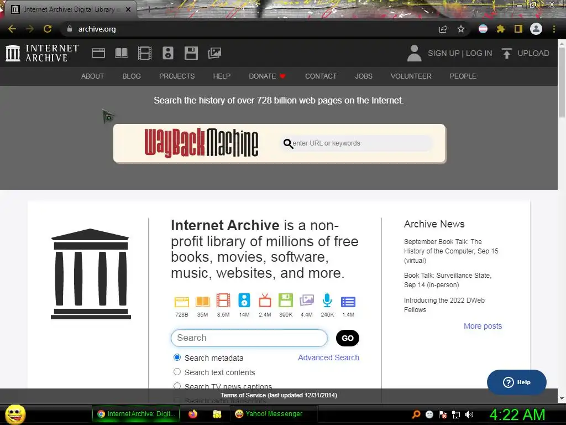Open the 2.4M TV collection icon

265,300
